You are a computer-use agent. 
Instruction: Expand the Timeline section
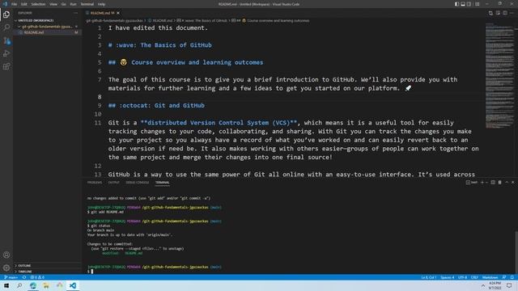pyautogui.click(x=47, y=272)
